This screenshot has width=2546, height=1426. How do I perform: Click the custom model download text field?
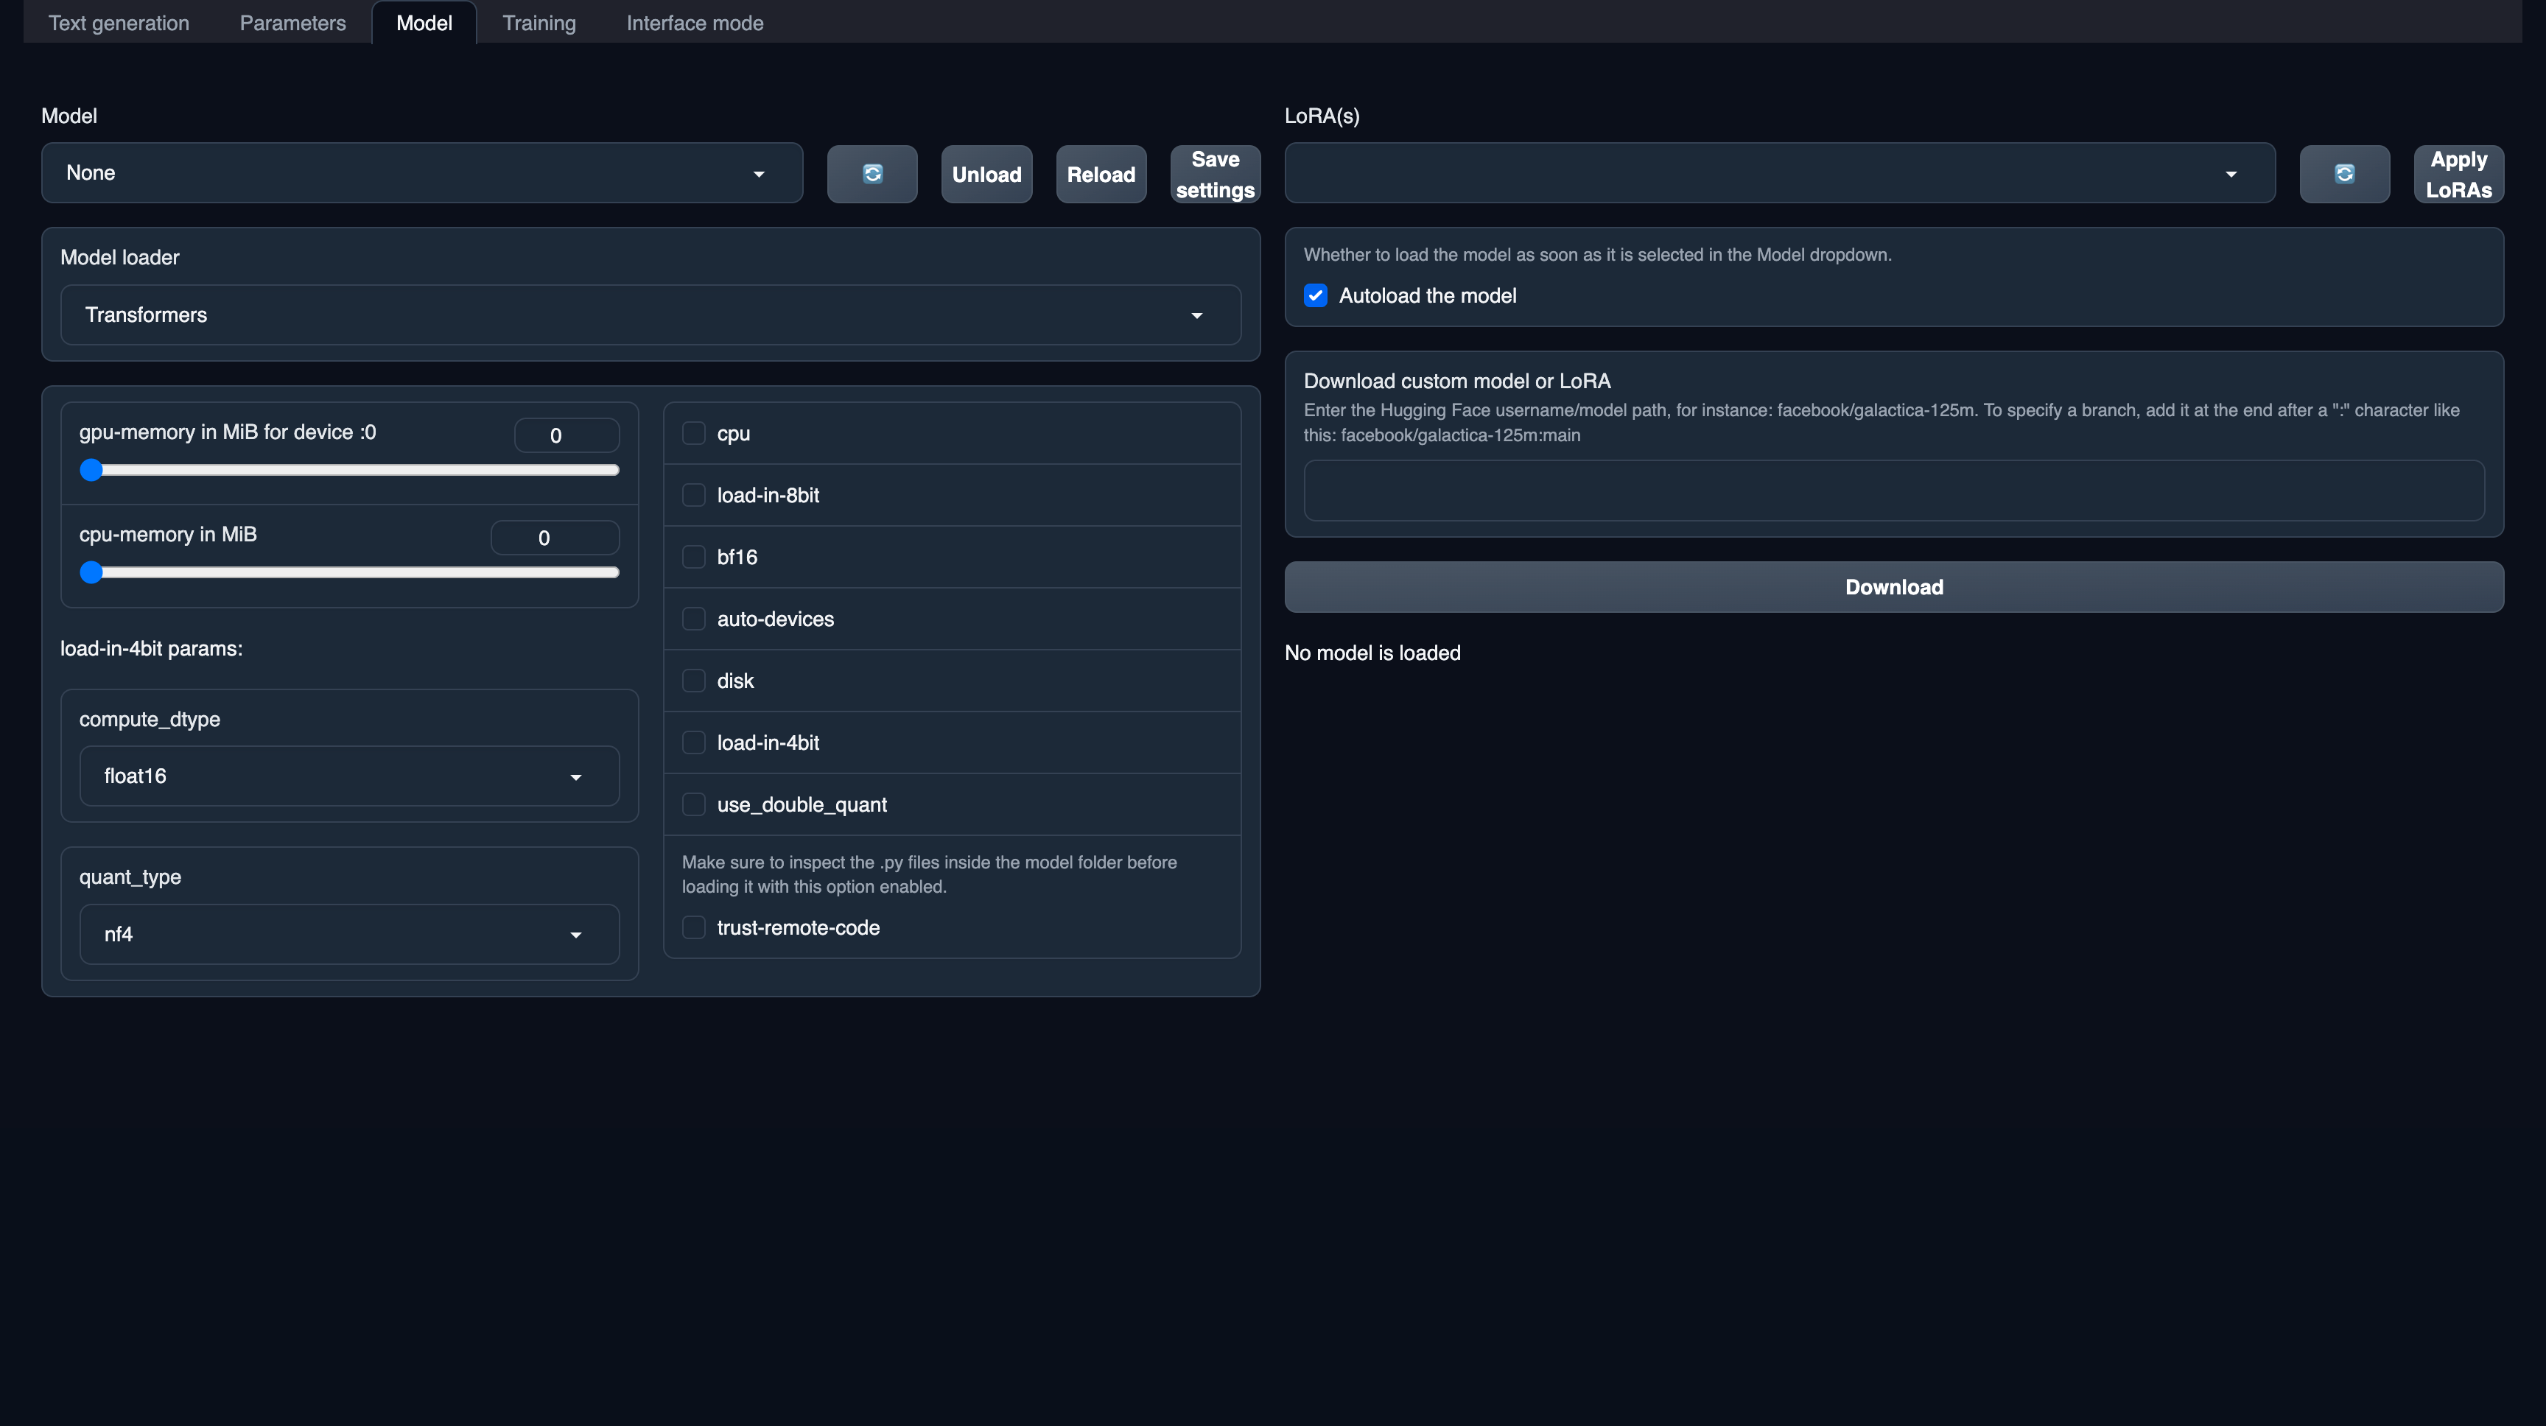point(1893,490)
